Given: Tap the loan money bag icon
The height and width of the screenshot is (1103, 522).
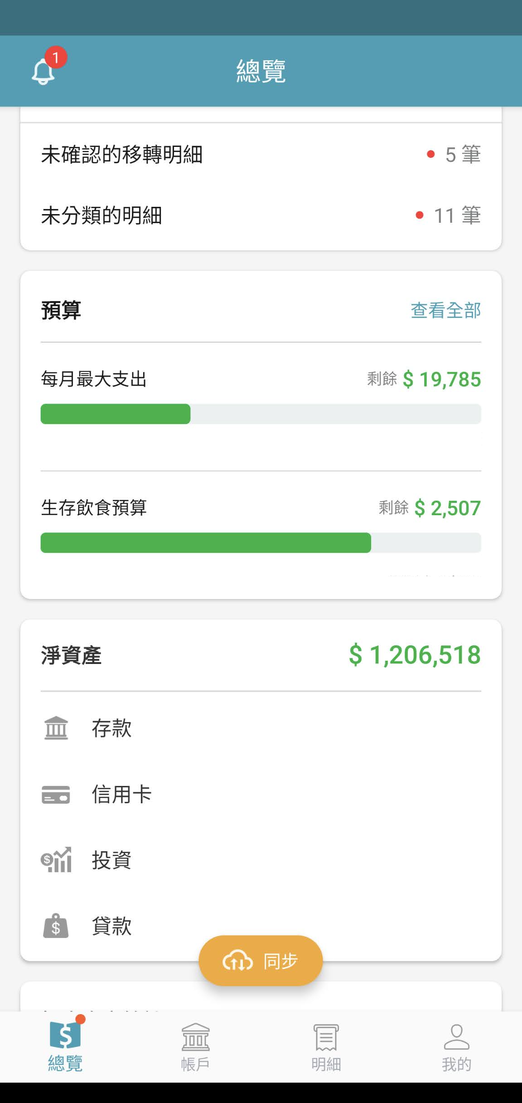Looking at the screenshot, I should (56, 926).
